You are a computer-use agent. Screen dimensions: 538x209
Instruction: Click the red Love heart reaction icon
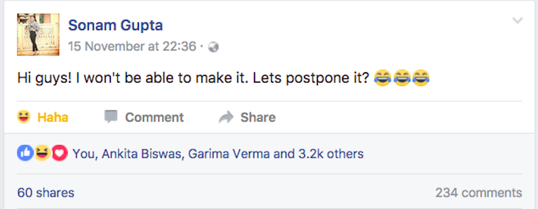[60, 153]
